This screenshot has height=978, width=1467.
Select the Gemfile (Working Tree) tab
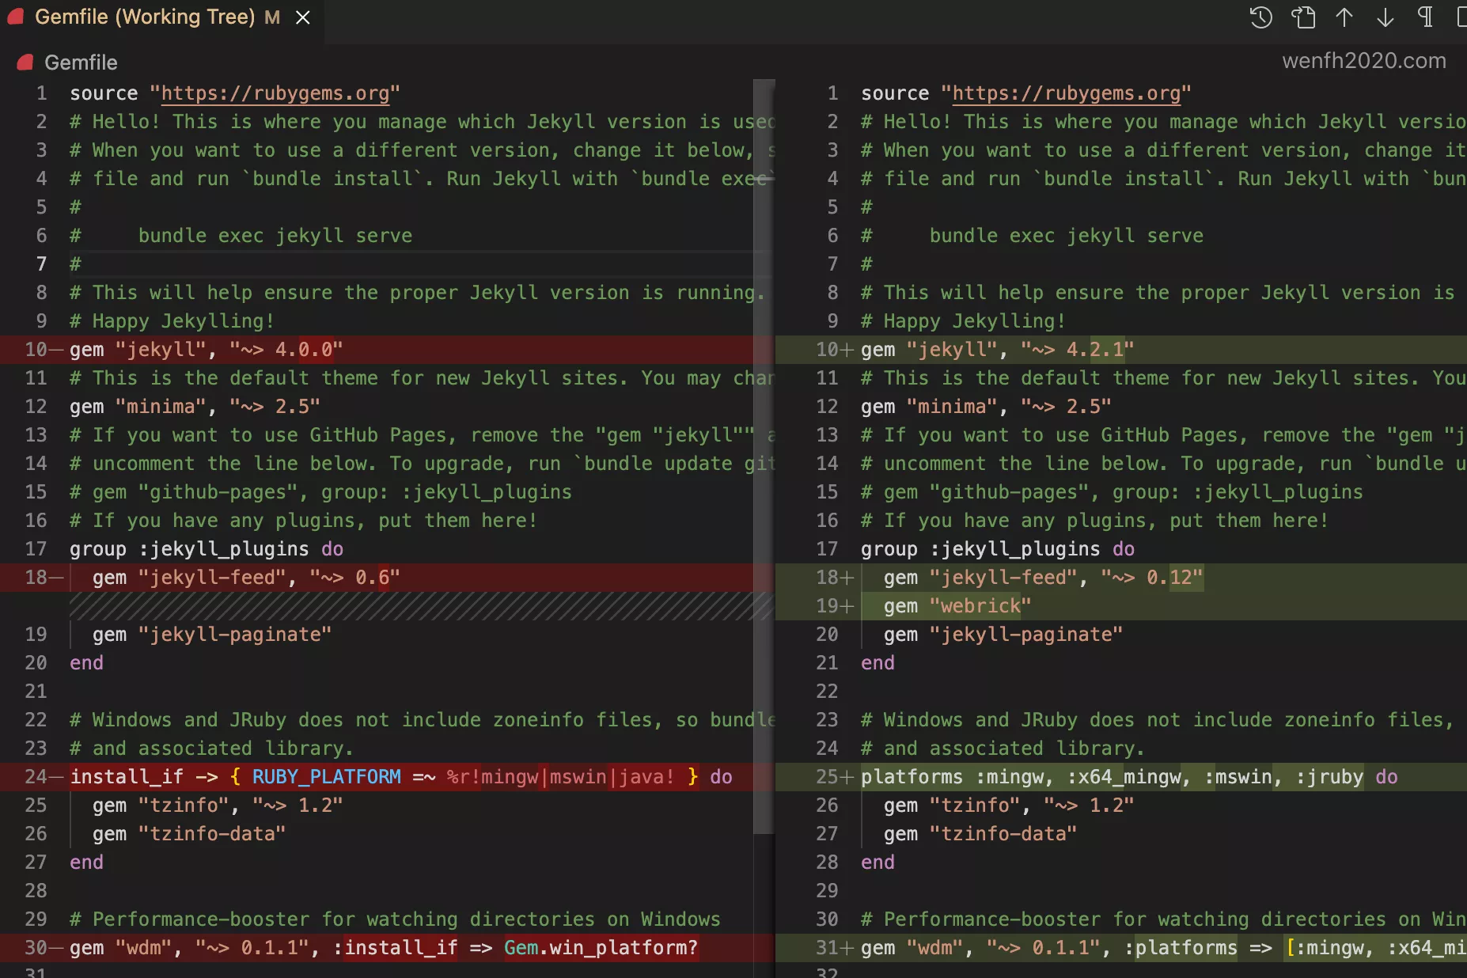click(x=145, y=17)
